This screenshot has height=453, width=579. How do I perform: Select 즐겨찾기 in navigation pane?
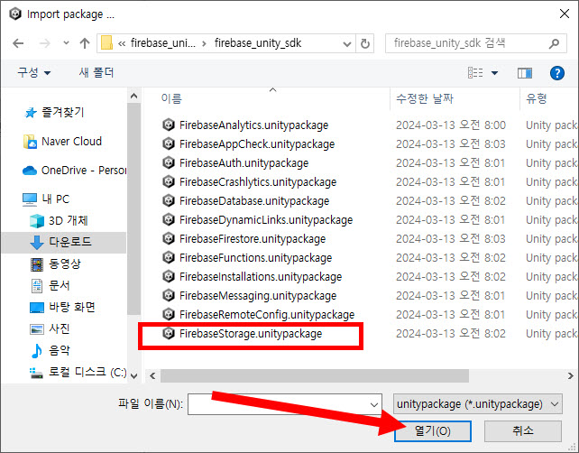(63, 112)
